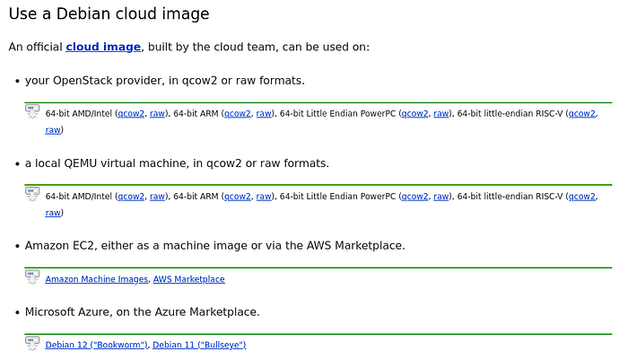The image size is (619, 360).
Task: Open the Amazon Machine Images link
Action: click(x=96, y=279)
